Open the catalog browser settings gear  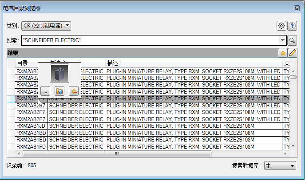tap(281, 26)
